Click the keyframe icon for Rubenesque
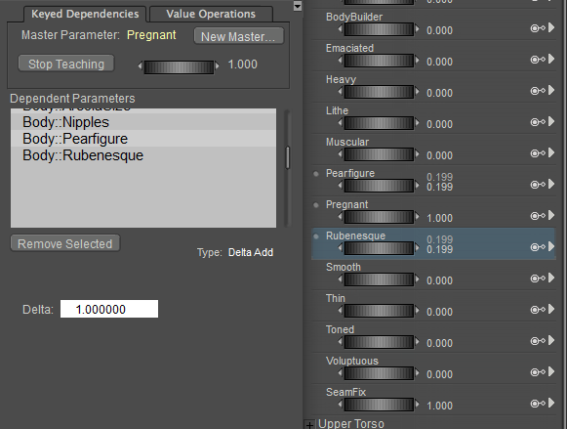The width and height of the screenshot is (567, 429). tap(538, 247)
